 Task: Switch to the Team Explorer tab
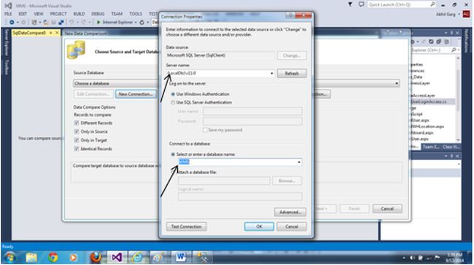click(x=431, y=146)
